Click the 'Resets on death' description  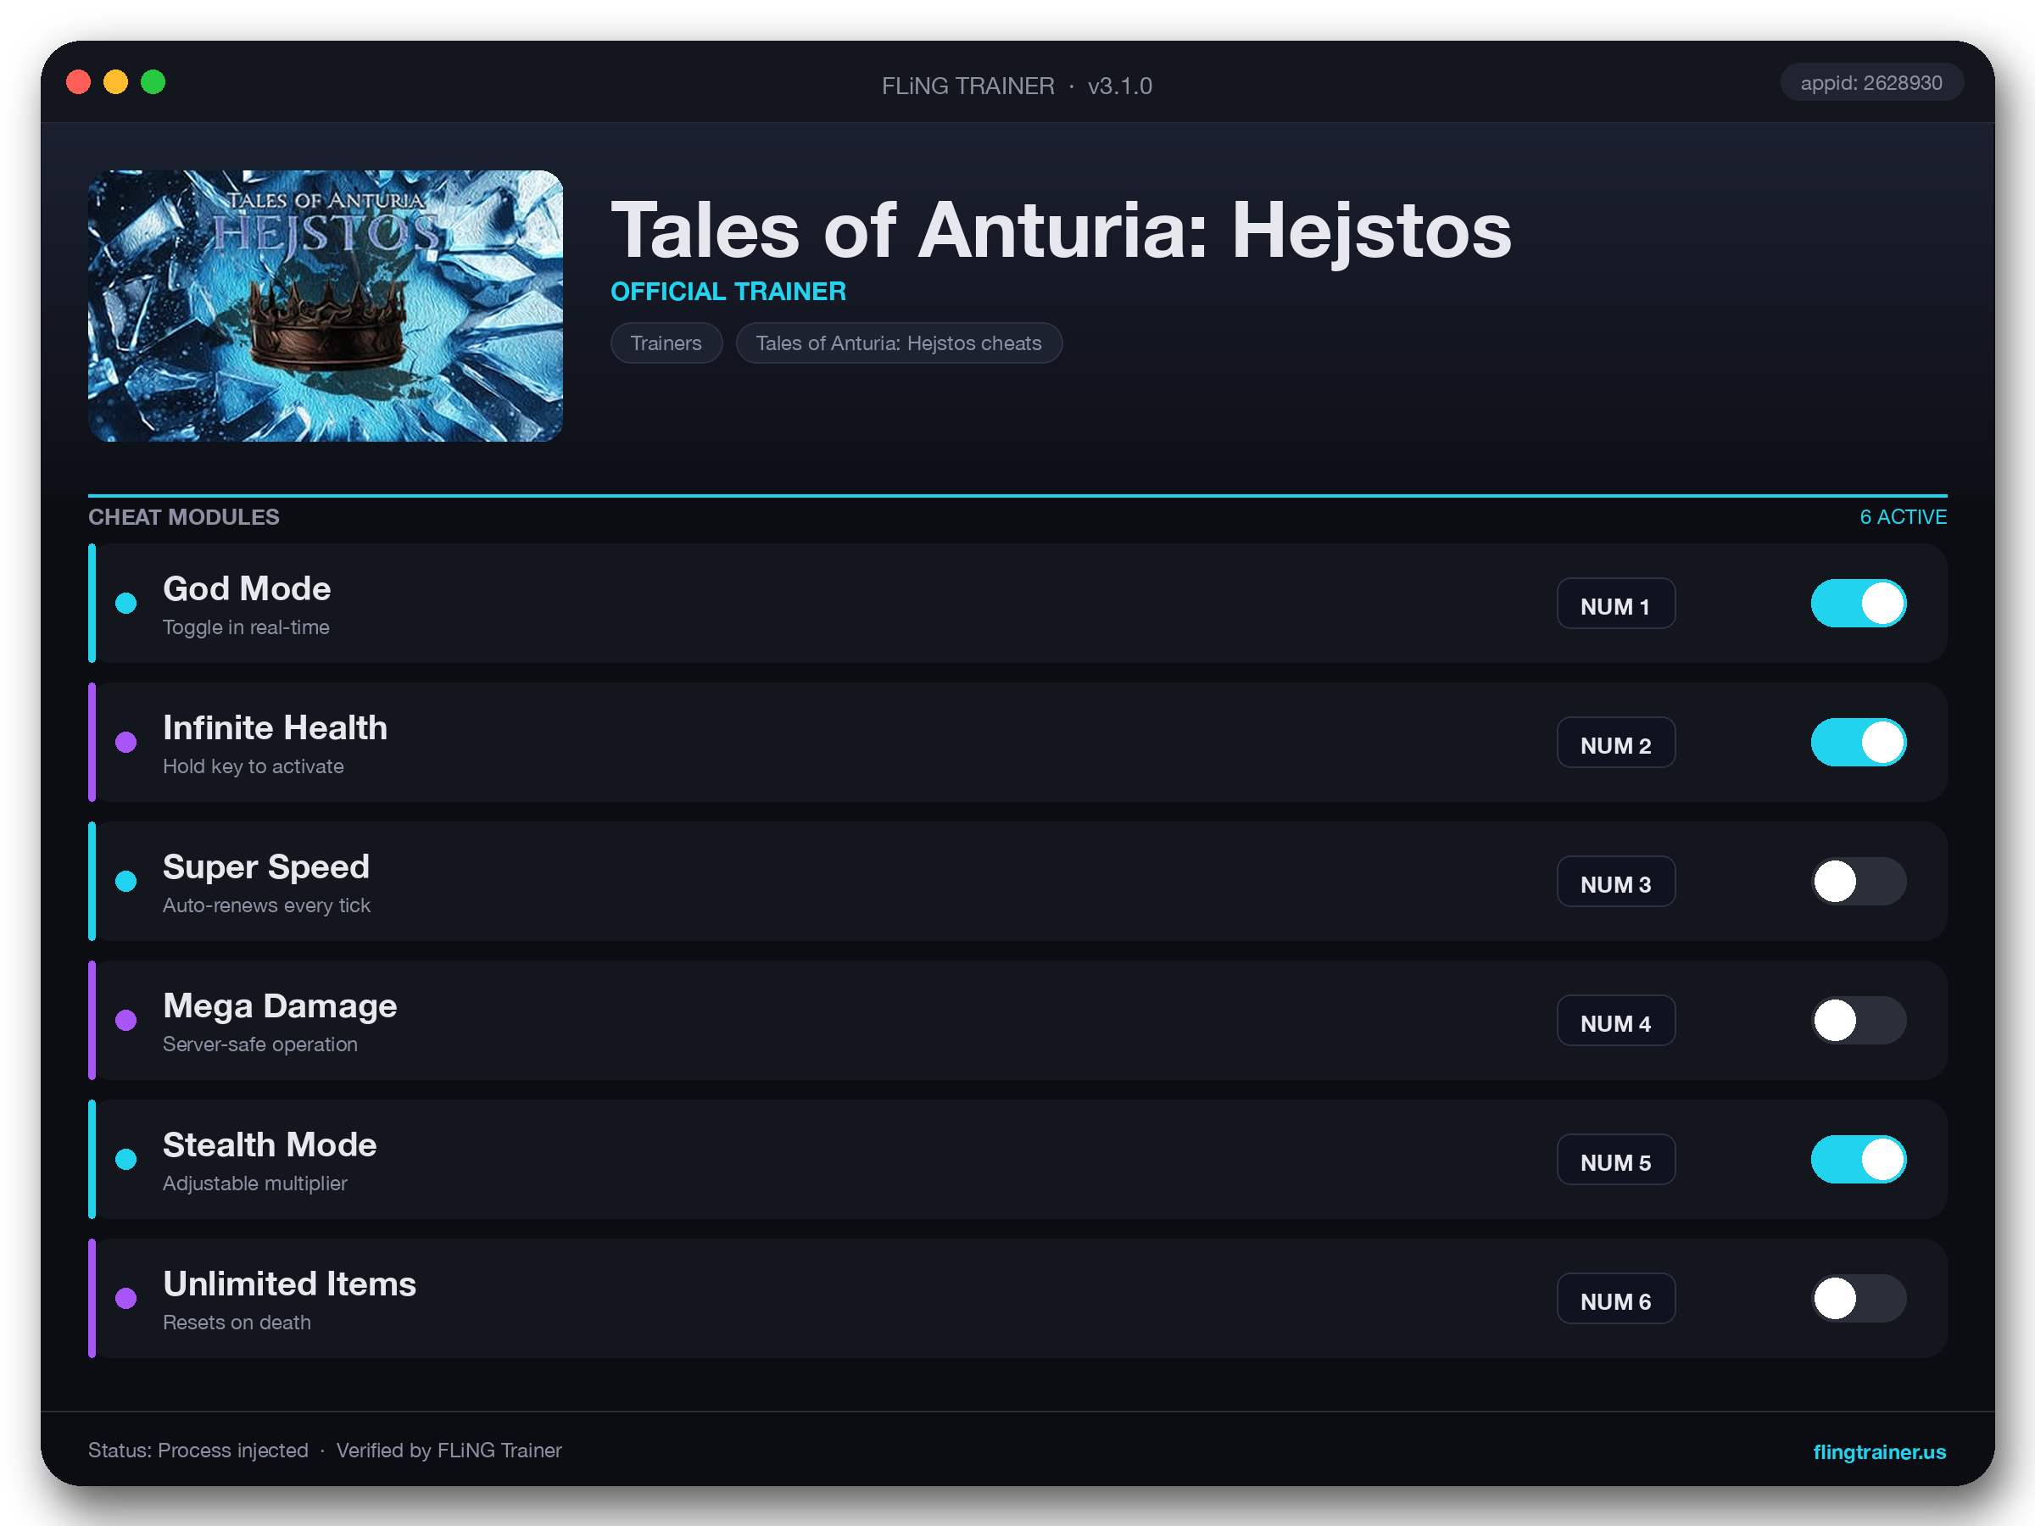(237, 1322)
